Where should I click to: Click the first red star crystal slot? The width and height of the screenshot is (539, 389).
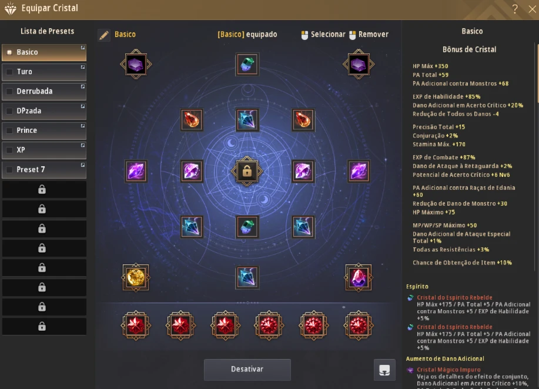135,326
